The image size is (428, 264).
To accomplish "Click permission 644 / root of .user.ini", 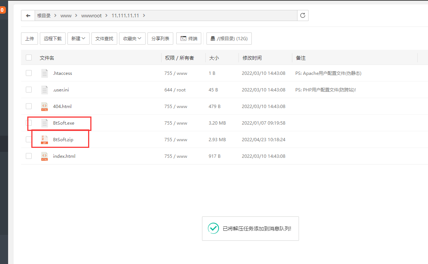I will tap(175, 90).
